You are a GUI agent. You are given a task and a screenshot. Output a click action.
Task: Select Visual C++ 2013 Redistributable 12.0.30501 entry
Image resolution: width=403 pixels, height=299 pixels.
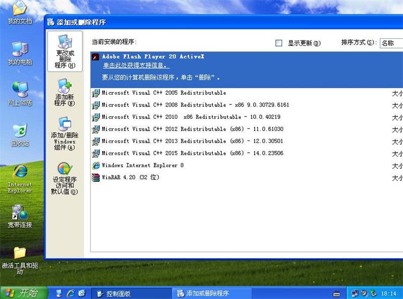(x=247, y=141)
